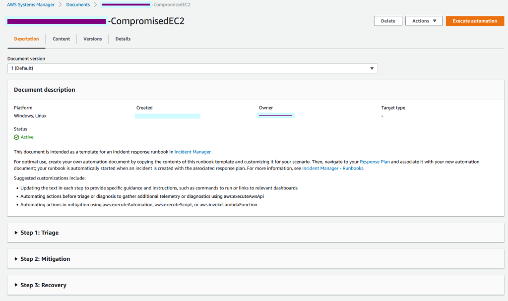Expand the Step 1: Triage section

[x=40, y=232]
